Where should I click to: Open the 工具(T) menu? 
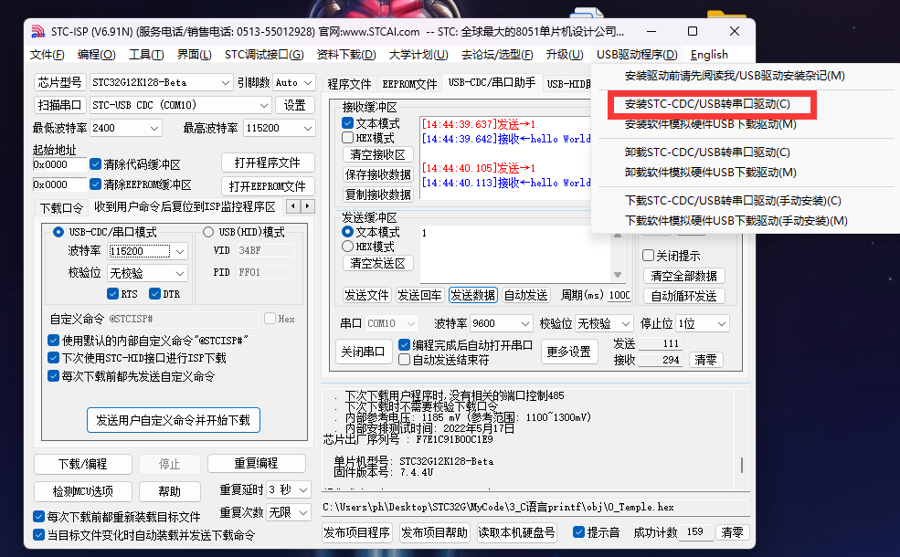[x=146, y=55]
